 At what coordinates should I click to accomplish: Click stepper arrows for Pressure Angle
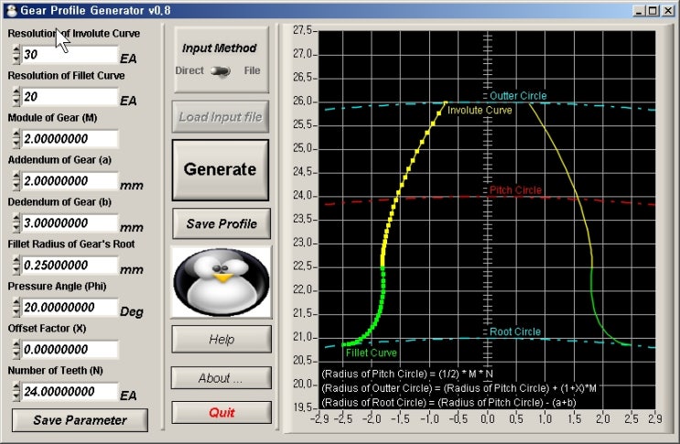point(16,307)
